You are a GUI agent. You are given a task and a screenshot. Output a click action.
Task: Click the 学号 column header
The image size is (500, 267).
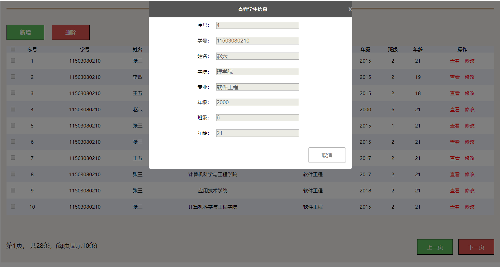pyautogui.click(x=85, y=50)
